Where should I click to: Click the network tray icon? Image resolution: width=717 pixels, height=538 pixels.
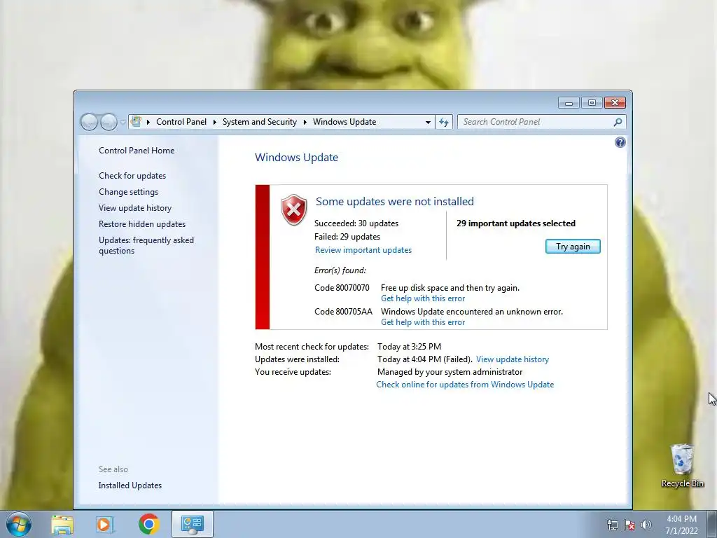click(x=612, y=525)
